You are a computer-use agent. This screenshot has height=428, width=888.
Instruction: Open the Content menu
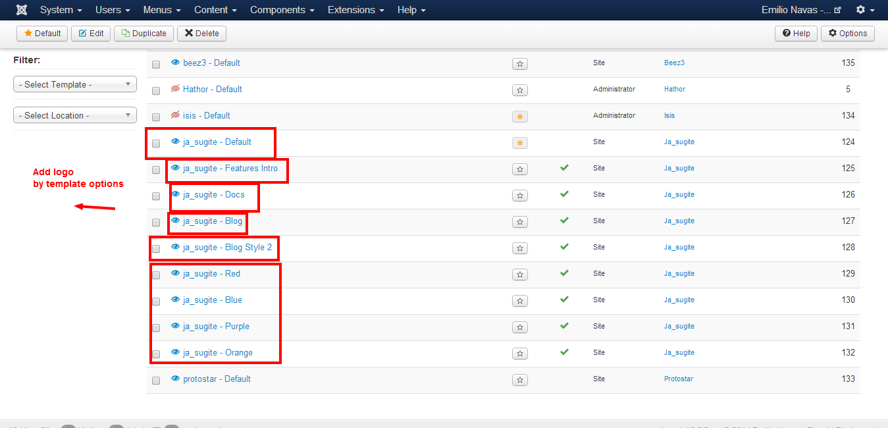click(216, 10)
